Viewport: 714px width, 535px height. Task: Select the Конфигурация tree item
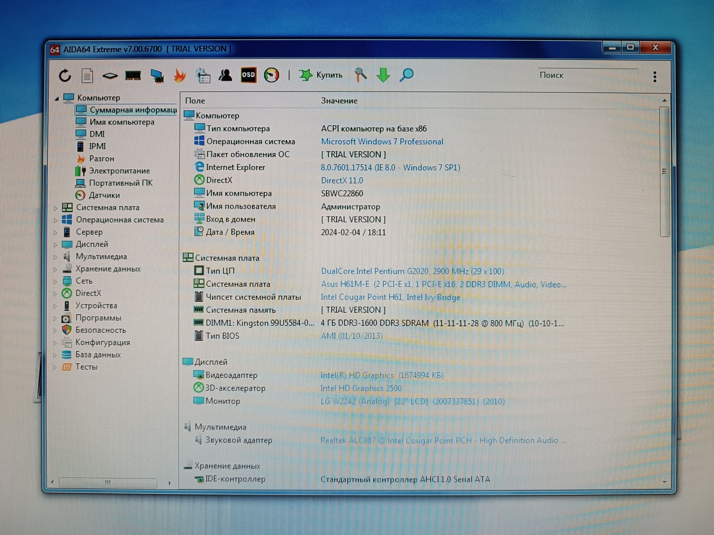[96, 342]
